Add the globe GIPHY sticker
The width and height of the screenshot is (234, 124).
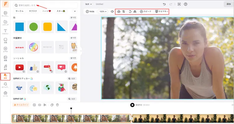pyautogui.click(x=48, y=88)
